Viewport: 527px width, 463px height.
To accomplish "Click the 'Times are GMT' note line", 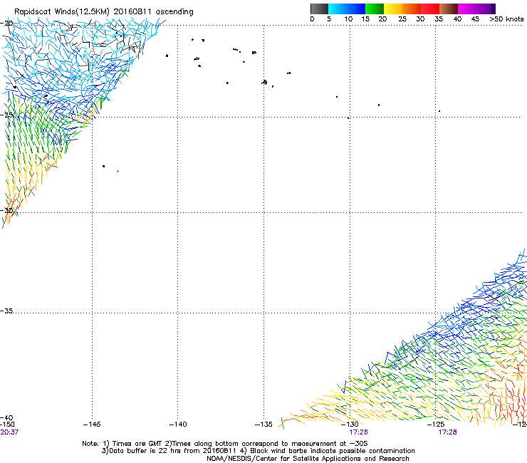I will 225,444.
